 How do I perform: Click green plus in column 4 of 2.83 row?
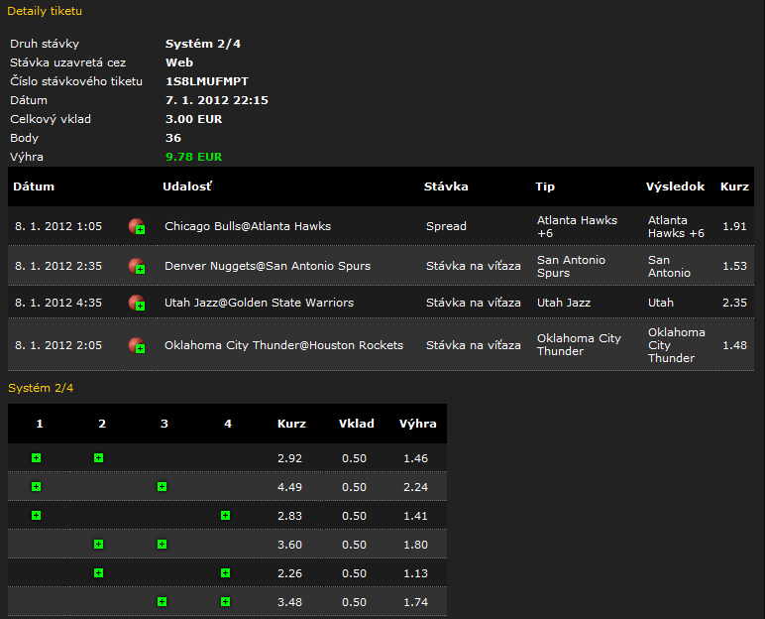coord(225,516)
